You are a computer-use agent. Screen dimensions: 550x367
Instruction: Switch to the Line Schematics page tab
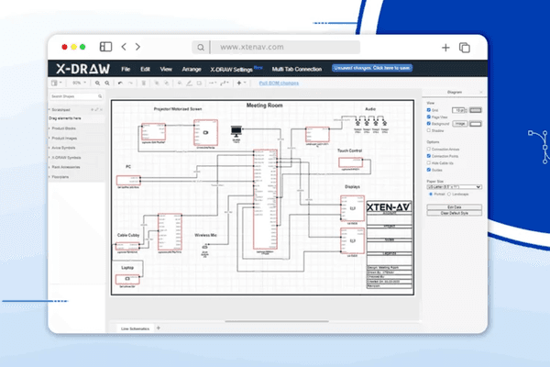click(x=135, y=328)
